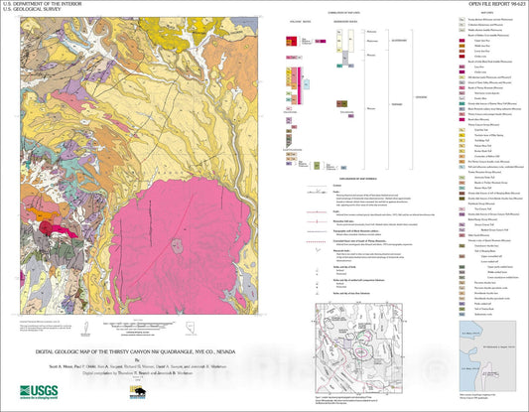Click the 'Pleistocene' epoch label in the correlation chart

pos(372,41)
